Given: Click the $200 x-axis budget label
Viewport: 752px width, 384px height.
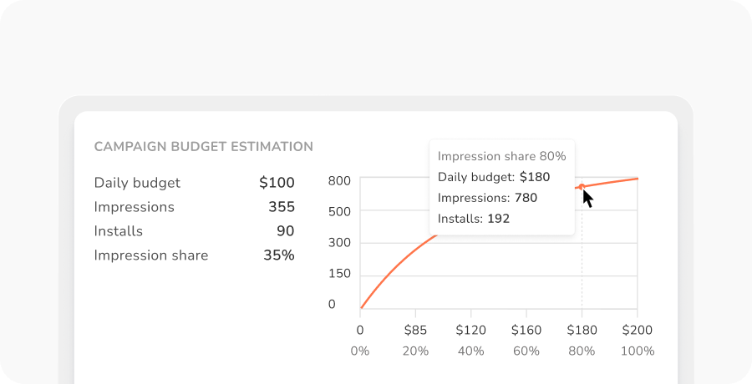Looking at the screenshot, I should pos(638,330).
